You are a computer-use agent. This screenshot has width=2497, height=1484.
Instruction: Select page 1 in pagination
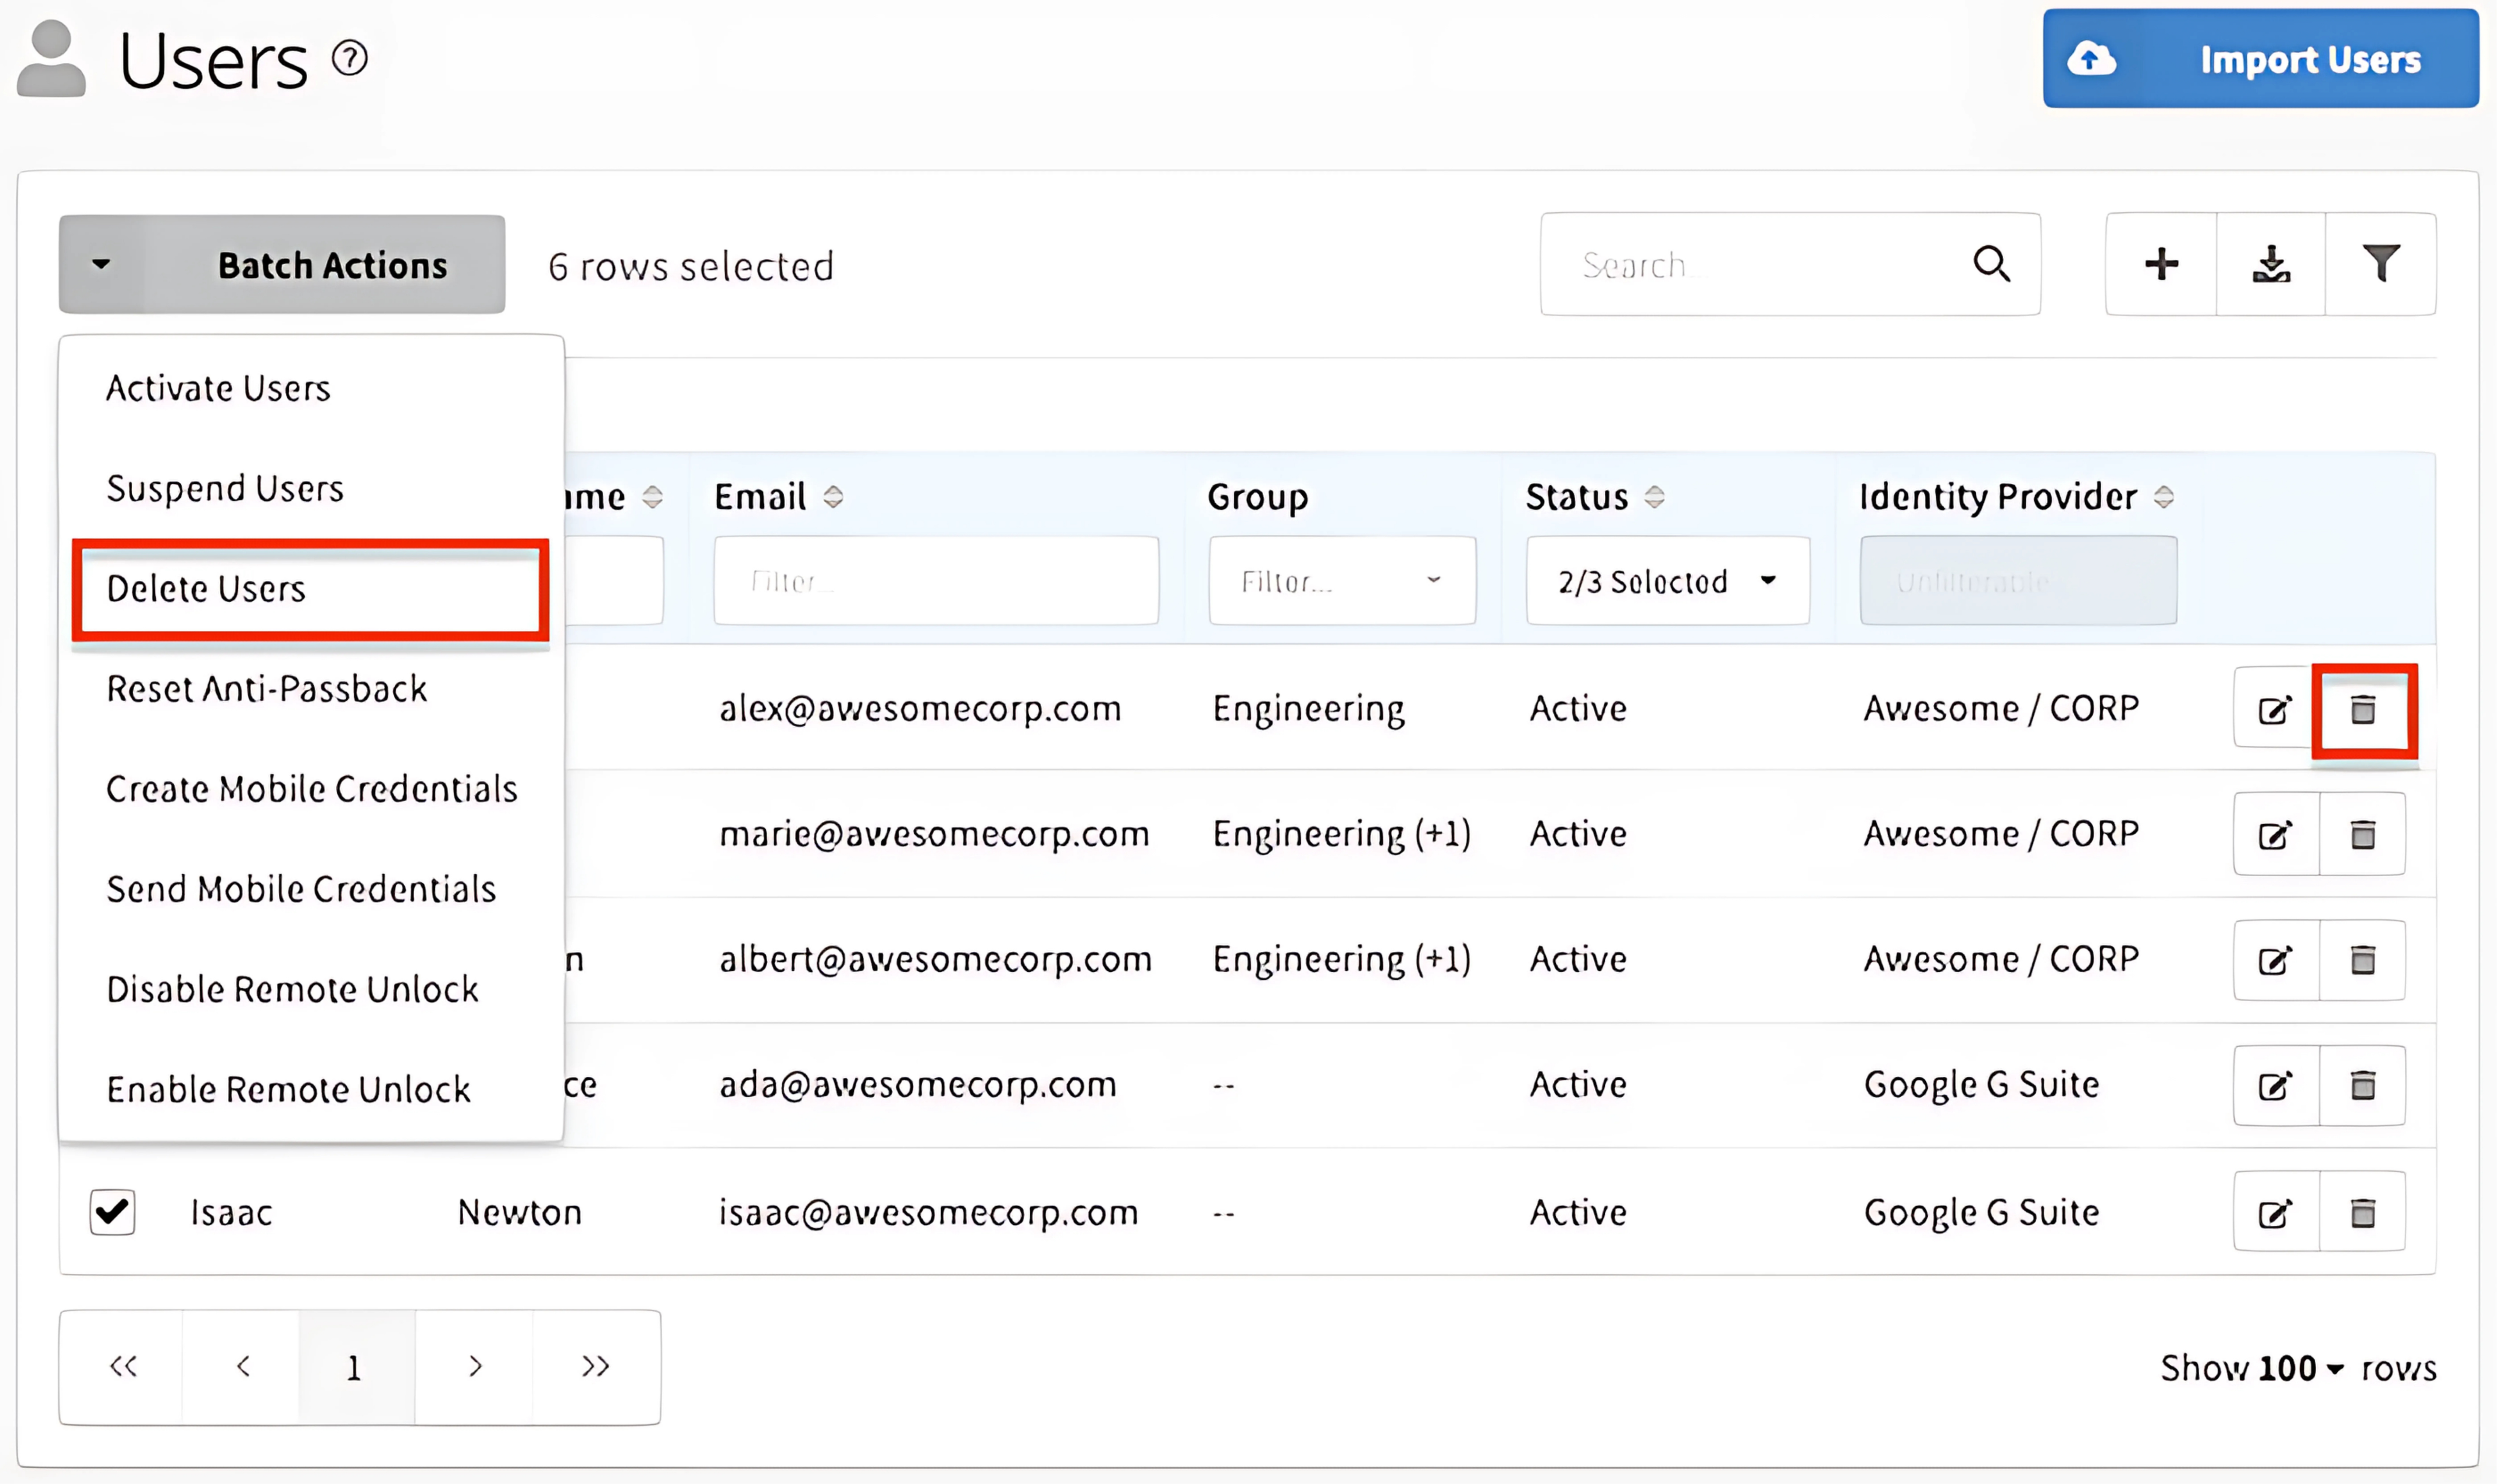coord(355,1366)
